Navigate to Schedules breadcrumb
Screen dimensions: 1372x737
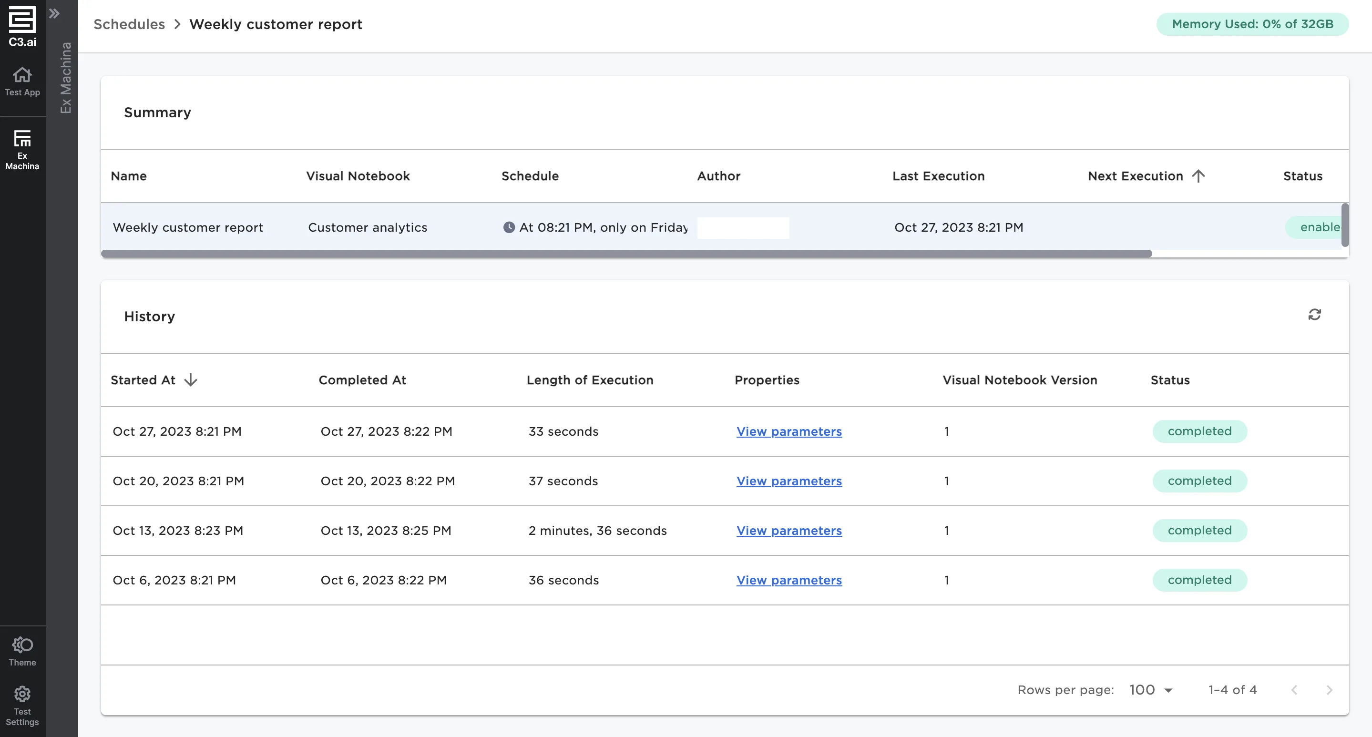point(129,24)
